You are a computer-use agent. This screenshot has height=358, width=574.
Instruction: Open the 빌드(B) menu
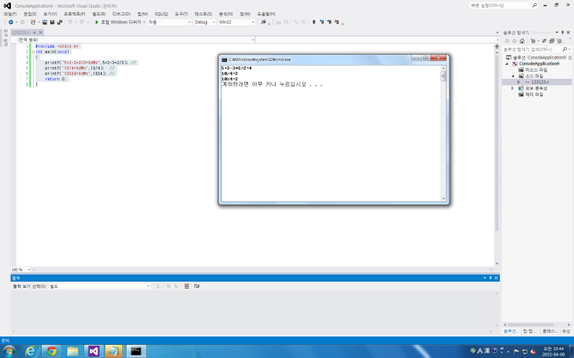(x=98, y=14)
